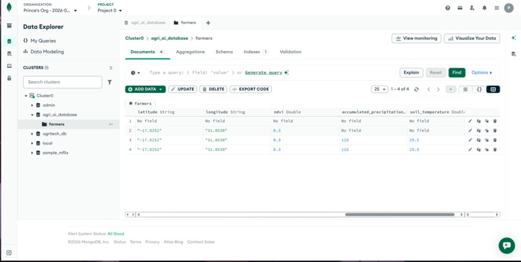Click the MongoDB leaf logo

pos(9,7)
